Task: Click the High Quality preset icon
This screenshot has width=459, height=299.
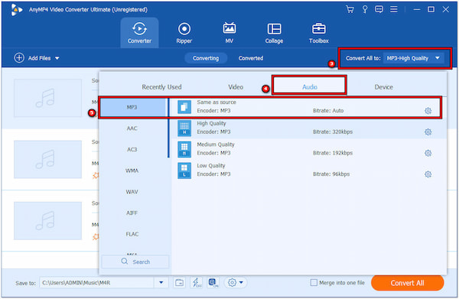Action: [184, 128]
